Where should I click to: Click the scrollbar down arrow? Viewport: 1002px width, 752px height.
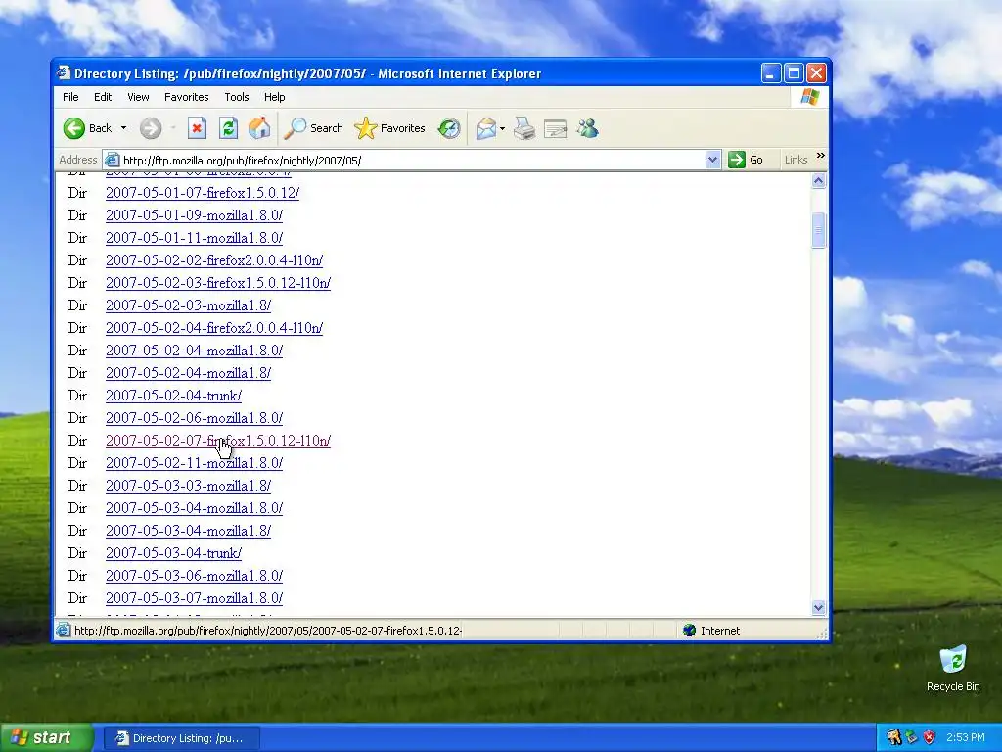(x=819, y=607)
